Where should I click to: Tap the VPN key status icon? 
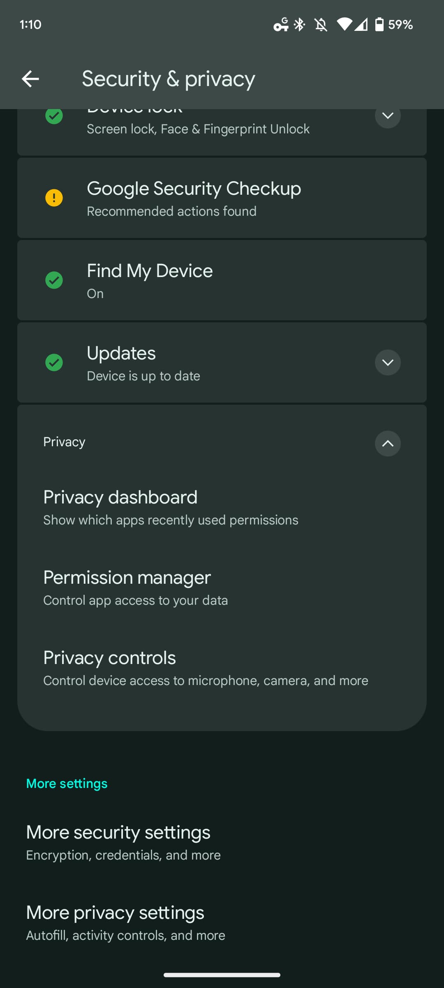point(281,25)
